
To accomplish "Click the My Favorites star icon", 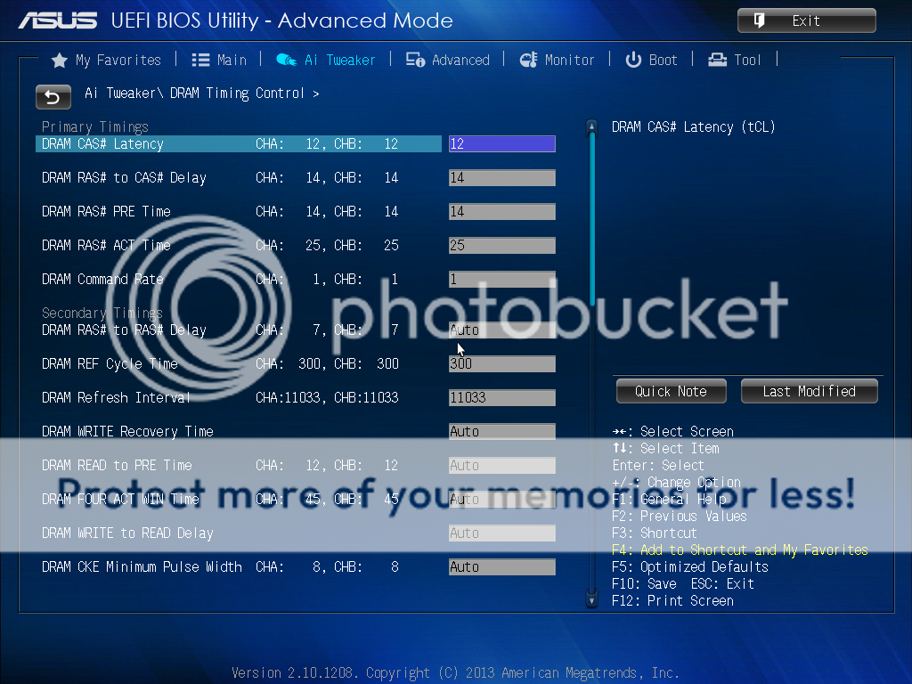I will click(60, 61).
